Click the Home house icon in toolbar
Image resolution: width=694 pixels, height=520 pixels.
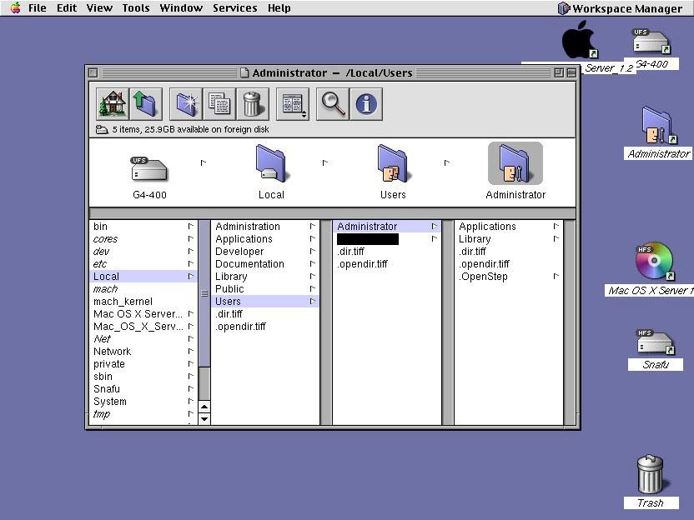[x=113, y=104]
